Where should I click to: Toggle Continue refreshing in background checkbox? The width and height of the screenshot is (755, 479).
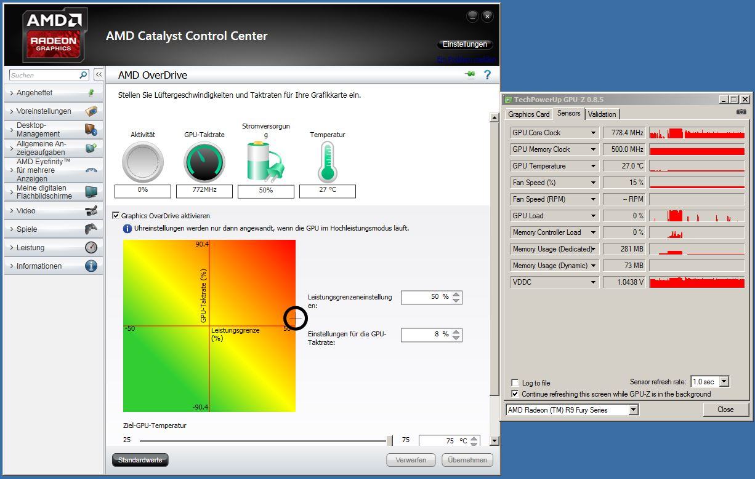point(515,394)
